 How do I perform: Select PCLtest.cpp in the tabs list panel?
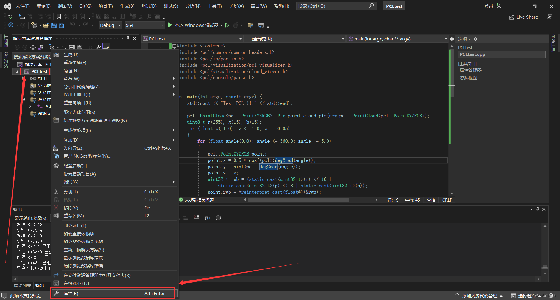pos(501,54)
